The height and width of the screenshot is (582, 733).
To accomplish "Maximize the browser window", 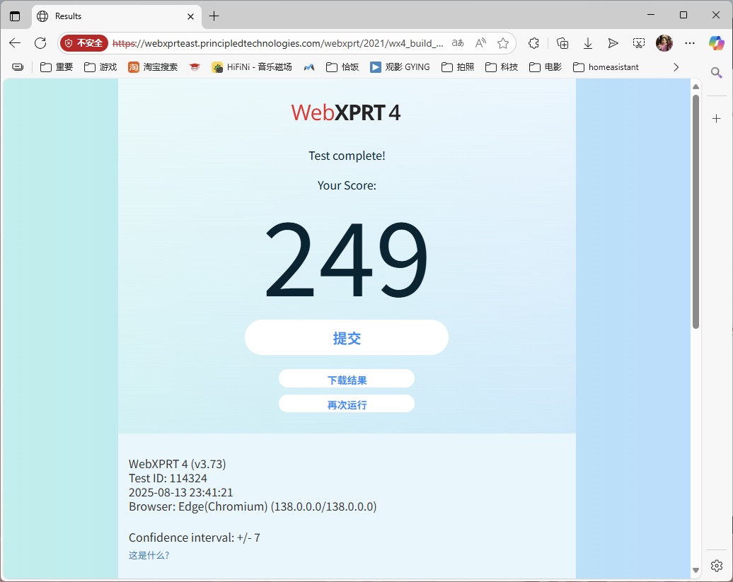I will coord(683,15).
